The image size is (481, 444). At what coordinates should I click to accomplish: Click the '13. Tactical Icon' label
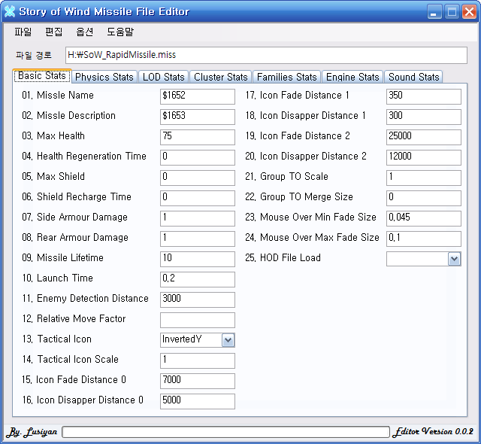click(x=57, y=339)
